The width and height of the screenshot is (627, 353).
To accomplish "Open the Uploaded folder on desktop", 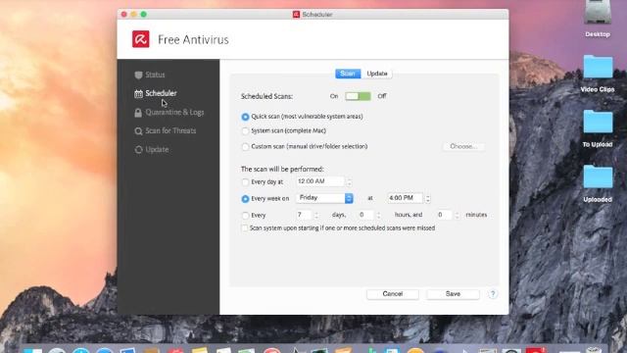I will coord(598,176).
